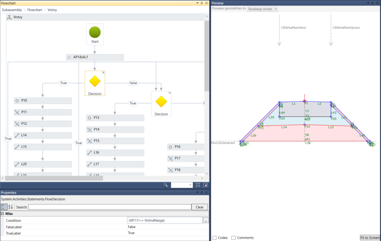Click the P17 intersection point icon
This screenshot has width=381, height=241.
tap(170, 159)
